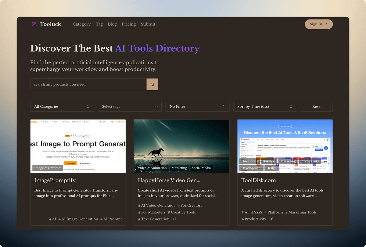Open the All Categories dropdown
Viewport: 366px width, 247px height.
[x=62, y=106]
